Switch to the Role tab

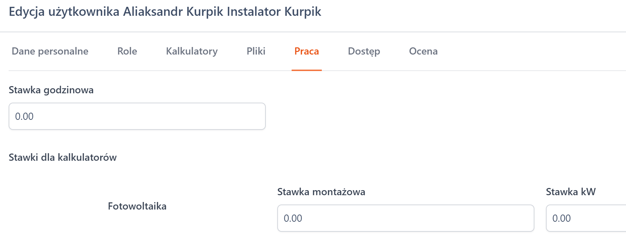[x=127, y=51]
